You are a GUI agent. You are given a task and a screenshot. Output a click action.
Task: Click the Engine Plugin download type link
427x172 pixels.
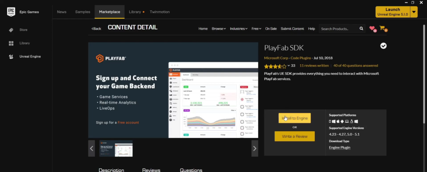tap(339, 147)
